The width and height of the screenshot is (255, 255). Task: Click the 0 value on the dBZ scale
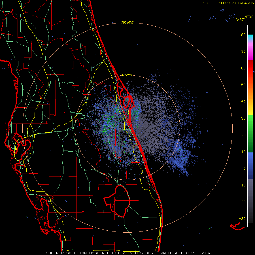pos(245,169)
